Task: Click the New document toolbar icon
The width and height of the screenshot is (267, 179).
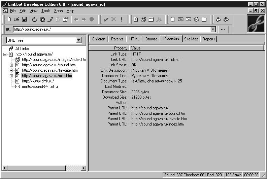Action: pyautogui.click(x=9, y=19)
